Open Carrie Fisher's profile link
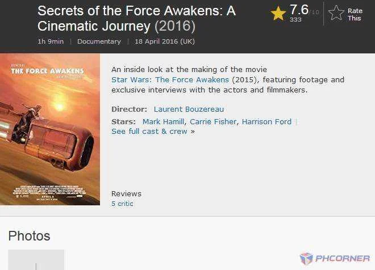The height and width of the screenshot is (270, 375). (x=213, y=121)
